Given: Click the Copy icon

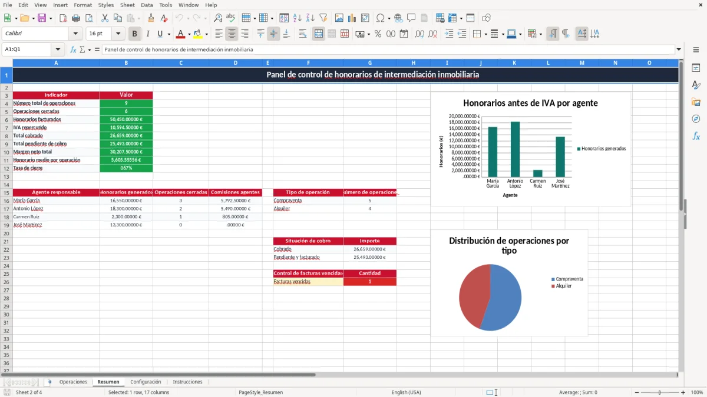Looking at the screenshot, I should (118, 18).
